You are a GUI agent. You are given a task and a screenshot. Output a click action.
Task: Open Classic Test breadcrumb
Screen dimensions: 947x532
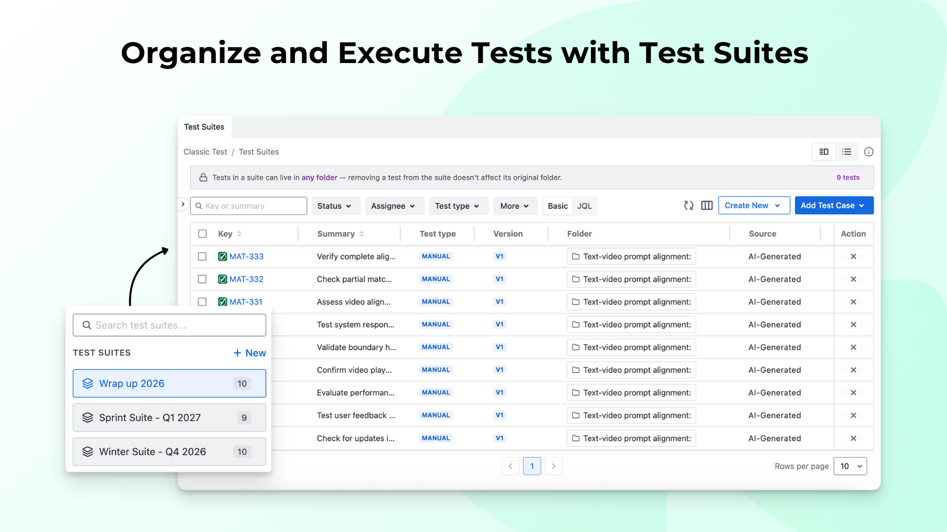coord(205,152)
